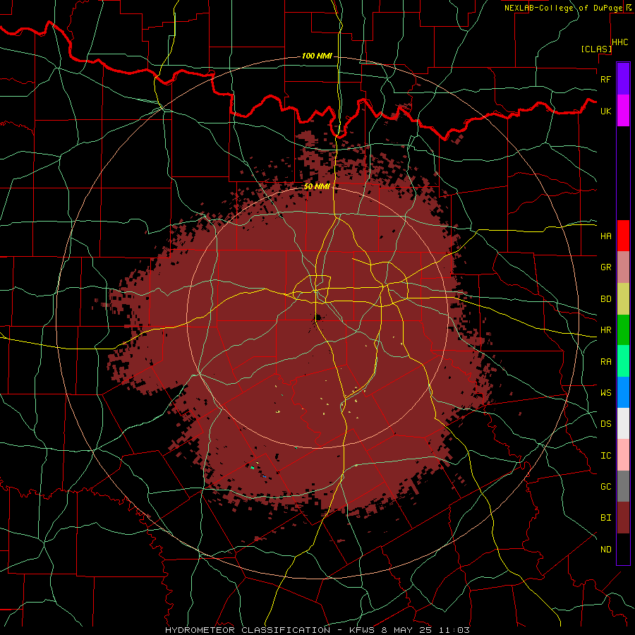635x635 pixels.
Task: Click the 8 MAY 25 date text
Action: pos(408,630)
